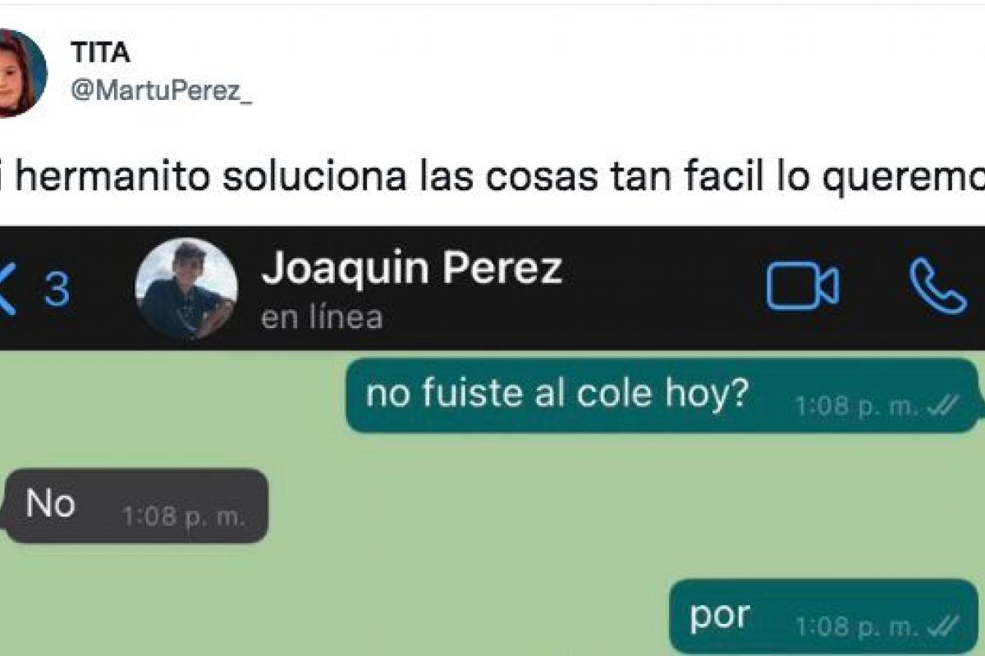Click the timestamp of the "por" message
Image resolution: width=985 pixels, height=656 pixels.
tap(857, 628)
